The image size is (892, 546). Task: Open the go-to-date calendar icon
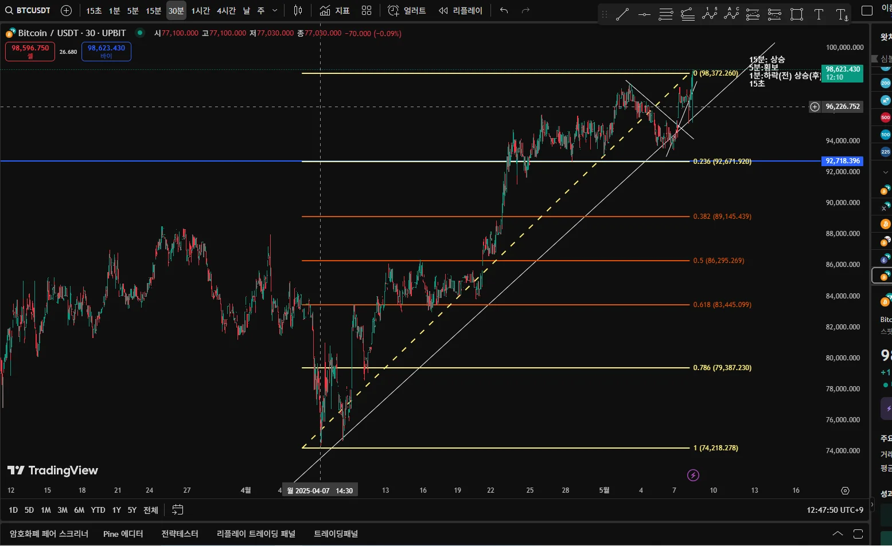[178, 510]
